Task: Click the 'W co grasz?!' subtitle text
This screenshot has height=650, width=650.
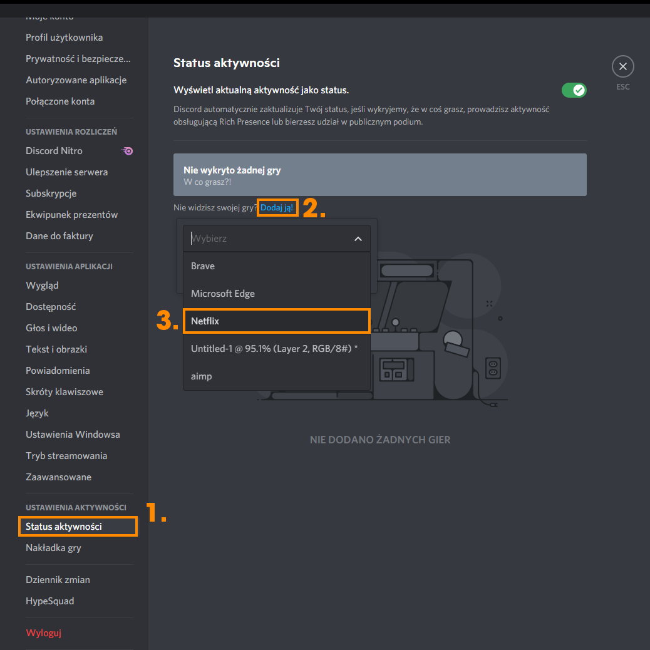Action: pos(207,182)
